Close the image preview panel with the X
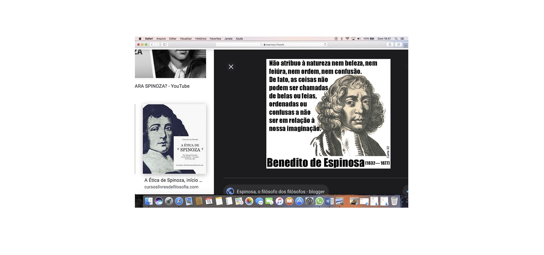 [x=231, y=67]
